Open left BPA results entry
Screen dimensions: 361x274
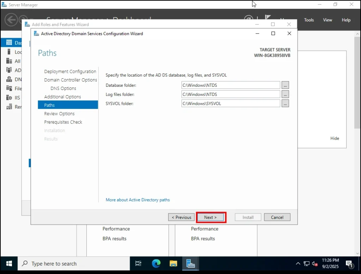115,238
